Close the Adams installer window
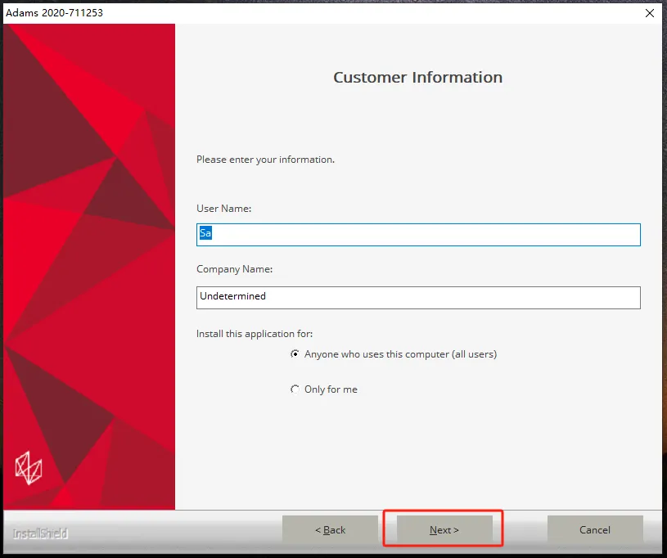This screenshot has width=667, height=558. point(650,13)
